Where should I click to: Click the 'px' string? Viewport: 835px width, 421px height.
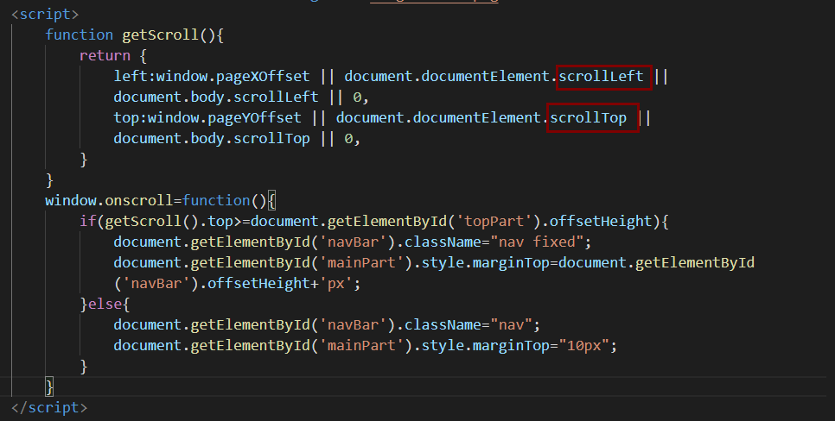[x=336, y=284]
